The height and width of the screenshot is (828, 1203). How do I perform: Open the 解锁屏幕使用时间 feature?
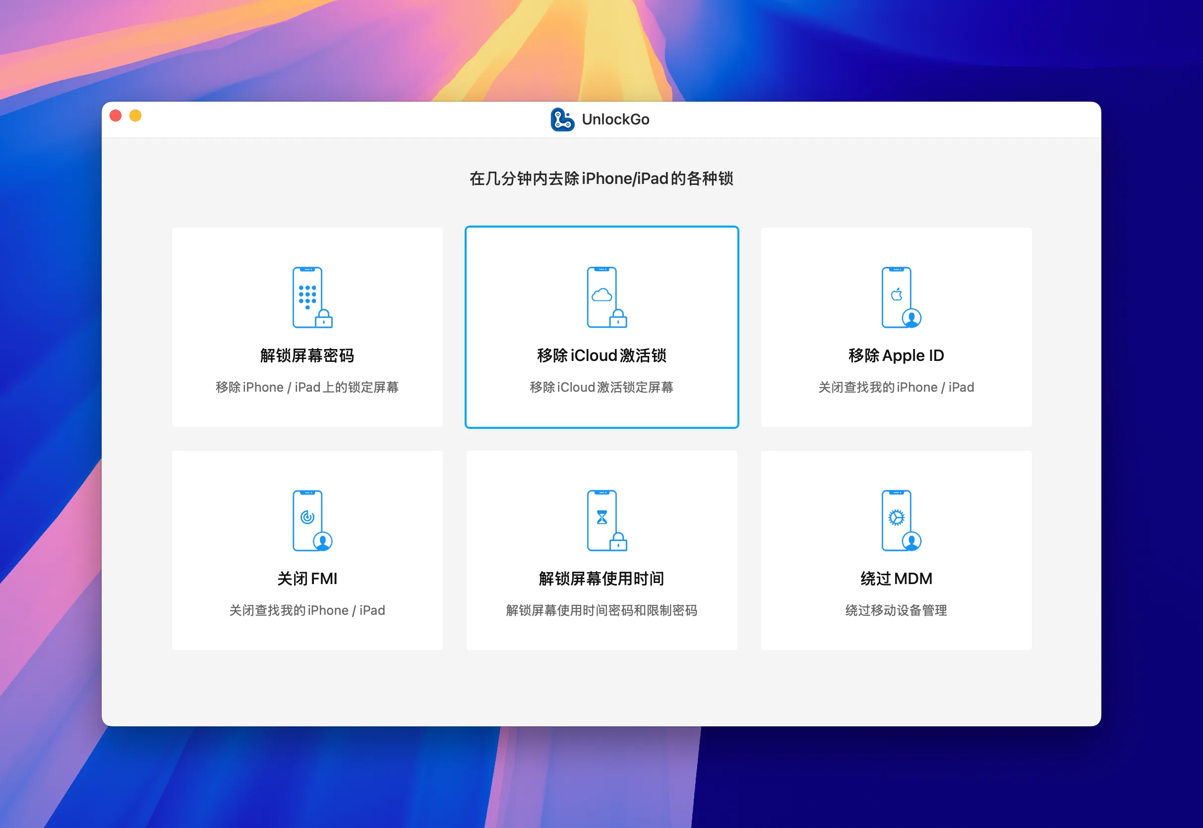pyautogui.click(x=602, y=549)
